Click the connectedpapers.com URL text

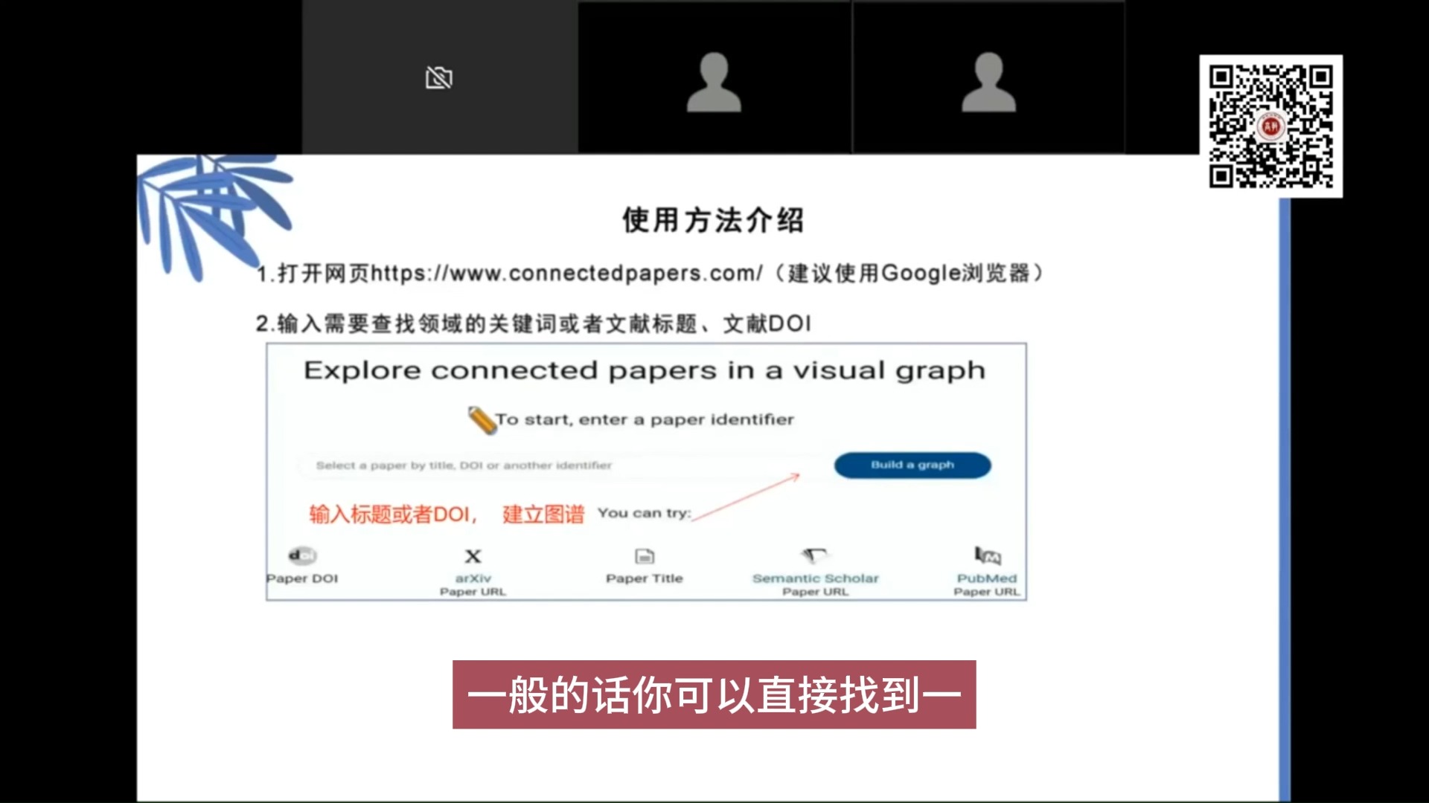pyautogui.click(x=566, y=274)
